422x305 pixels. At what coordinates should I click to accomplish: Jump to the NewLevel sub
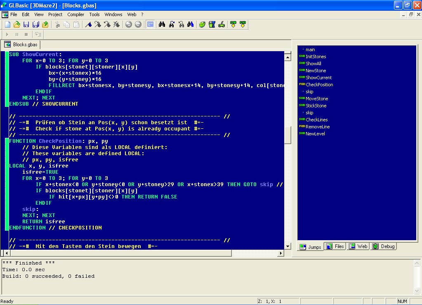point(315,134)
